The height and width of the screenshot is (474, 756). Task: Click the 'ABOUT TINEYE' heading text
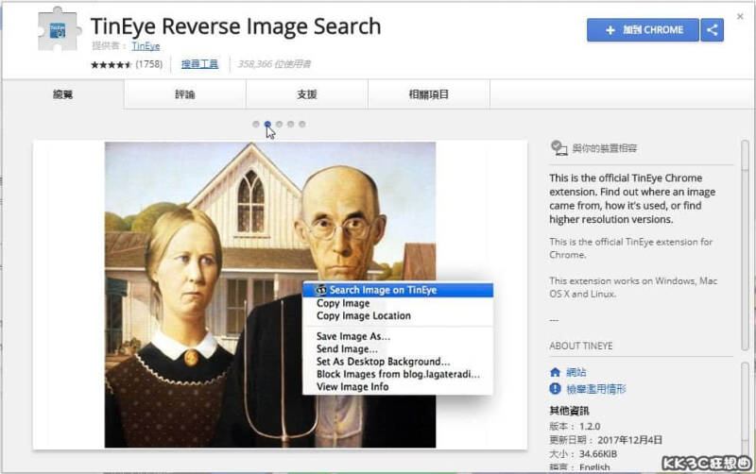(581, 346)
